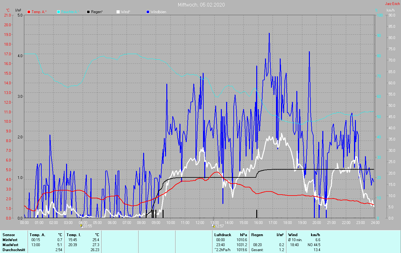Click the "Ø 10 min." wind label
Viewport: 401px width, 253px height.
(x=295, y=240)
